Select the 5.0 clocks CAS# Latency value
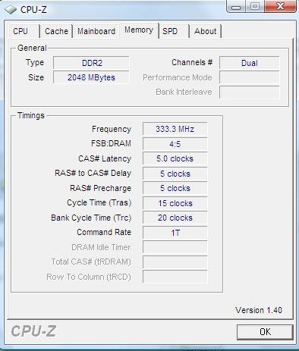The image size is (299, 351). pyautogui.click(x=175, y=158)
